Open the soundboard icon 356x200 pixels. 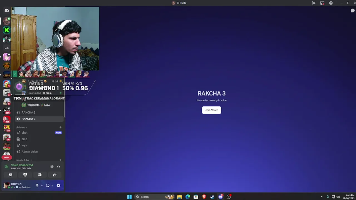(x=55, y=175)
